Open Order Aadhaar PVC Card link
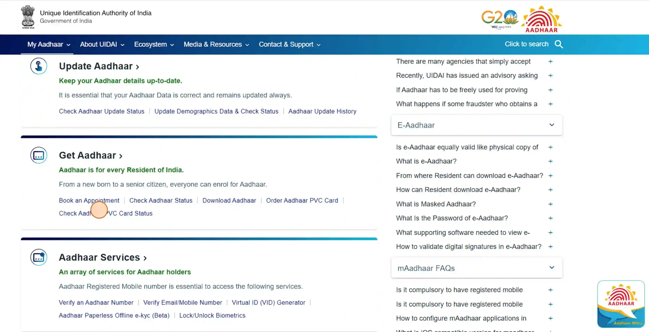Viewport: 649px width, 332px height. (x=302, y=200)
